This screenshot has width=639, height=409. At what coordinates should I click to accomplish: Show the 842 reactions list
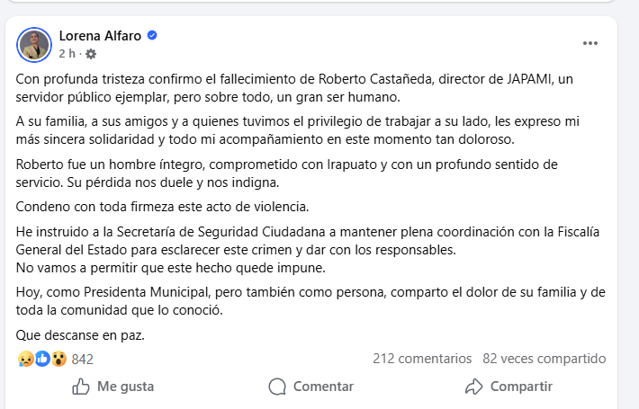83,359
